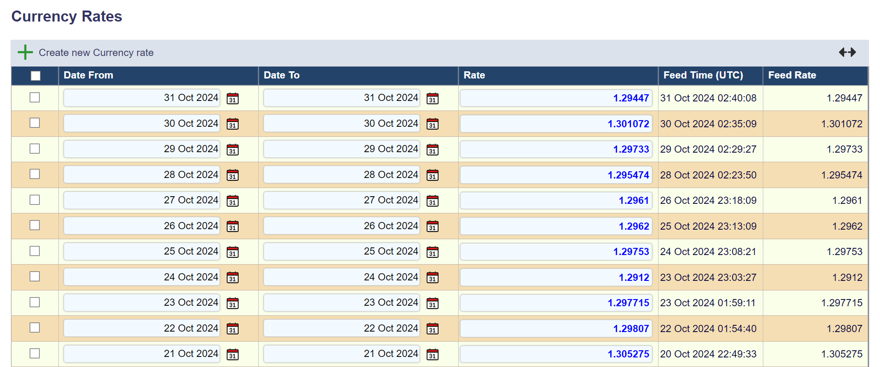The height and width of the screenshot is (367, 880).
Task: Open Date To calendar for 29 Oct 2024
Action: pyautogui.click(x=432, y=150)
